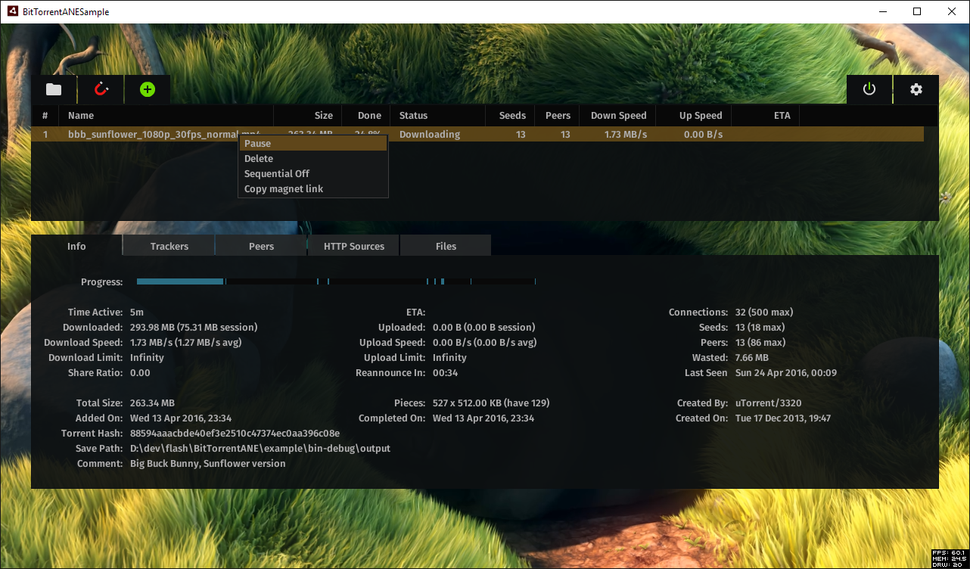Switch to the Trackers tab
Viewport: 970px width, 569px height.
click(x=169, y=246)
